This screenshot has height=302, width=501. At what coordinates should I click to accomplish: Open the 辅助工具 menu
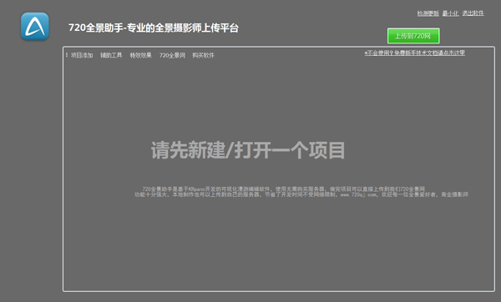[x=111, y=56]
